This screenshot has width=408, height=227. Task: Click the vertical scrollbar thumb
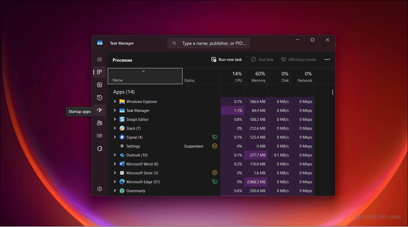pyautogui.click(x=332, y=92)
